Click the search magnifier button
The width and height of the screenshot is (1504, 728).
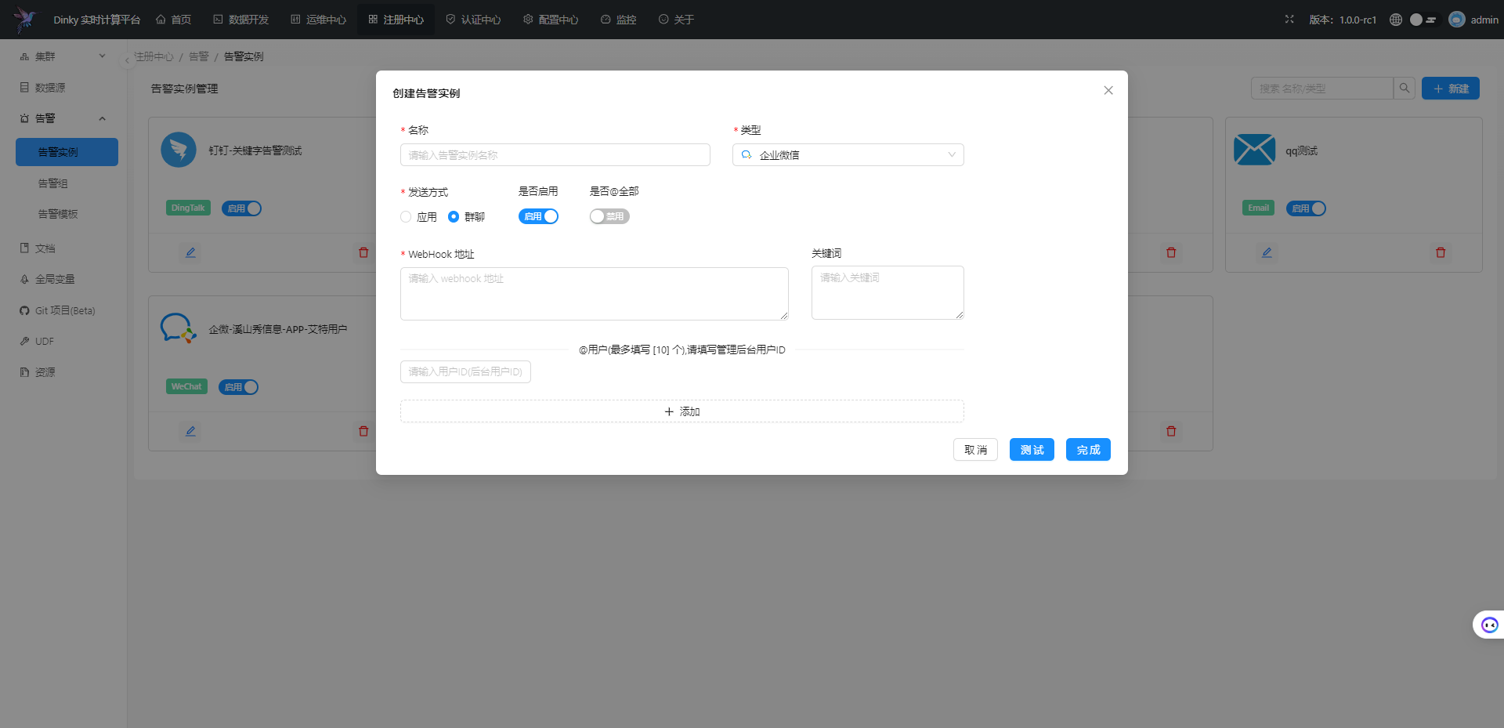click(x=1405, y=89)
